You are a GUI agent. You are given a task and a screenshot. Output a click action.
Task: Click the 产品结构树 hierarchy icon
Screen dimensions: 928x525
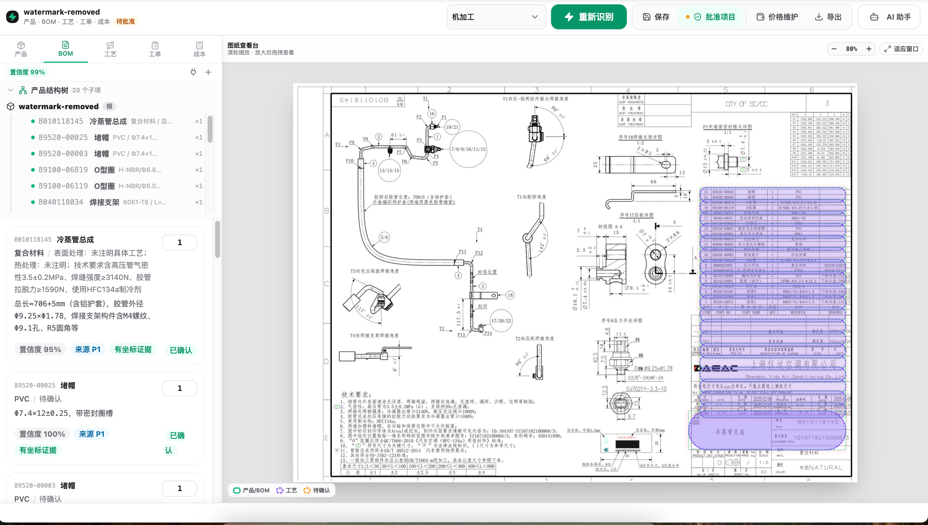23,90
